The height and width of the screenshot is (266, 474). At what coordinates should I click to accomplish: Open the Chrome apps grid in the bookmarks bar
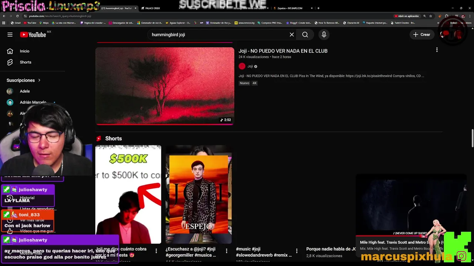(x=4, y=23)
